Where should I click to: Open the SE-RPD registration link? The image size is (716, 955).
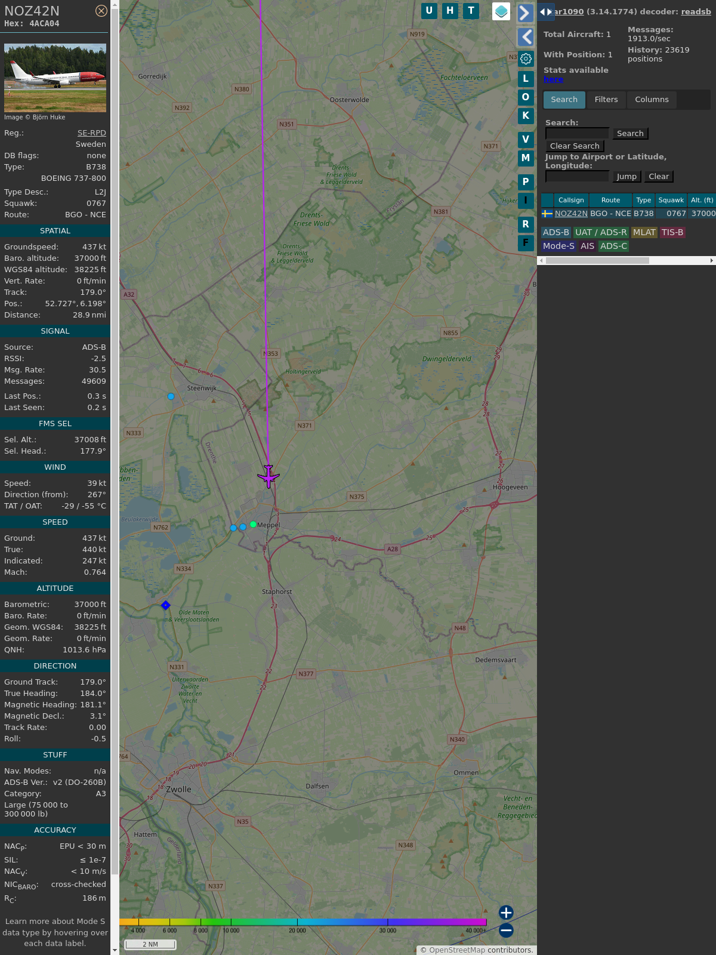pyautogui.click(x=91, y=133)
